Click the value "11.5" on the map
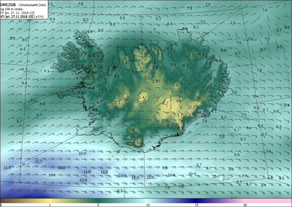Screen dimensions: 292x207 click(8, 168)
